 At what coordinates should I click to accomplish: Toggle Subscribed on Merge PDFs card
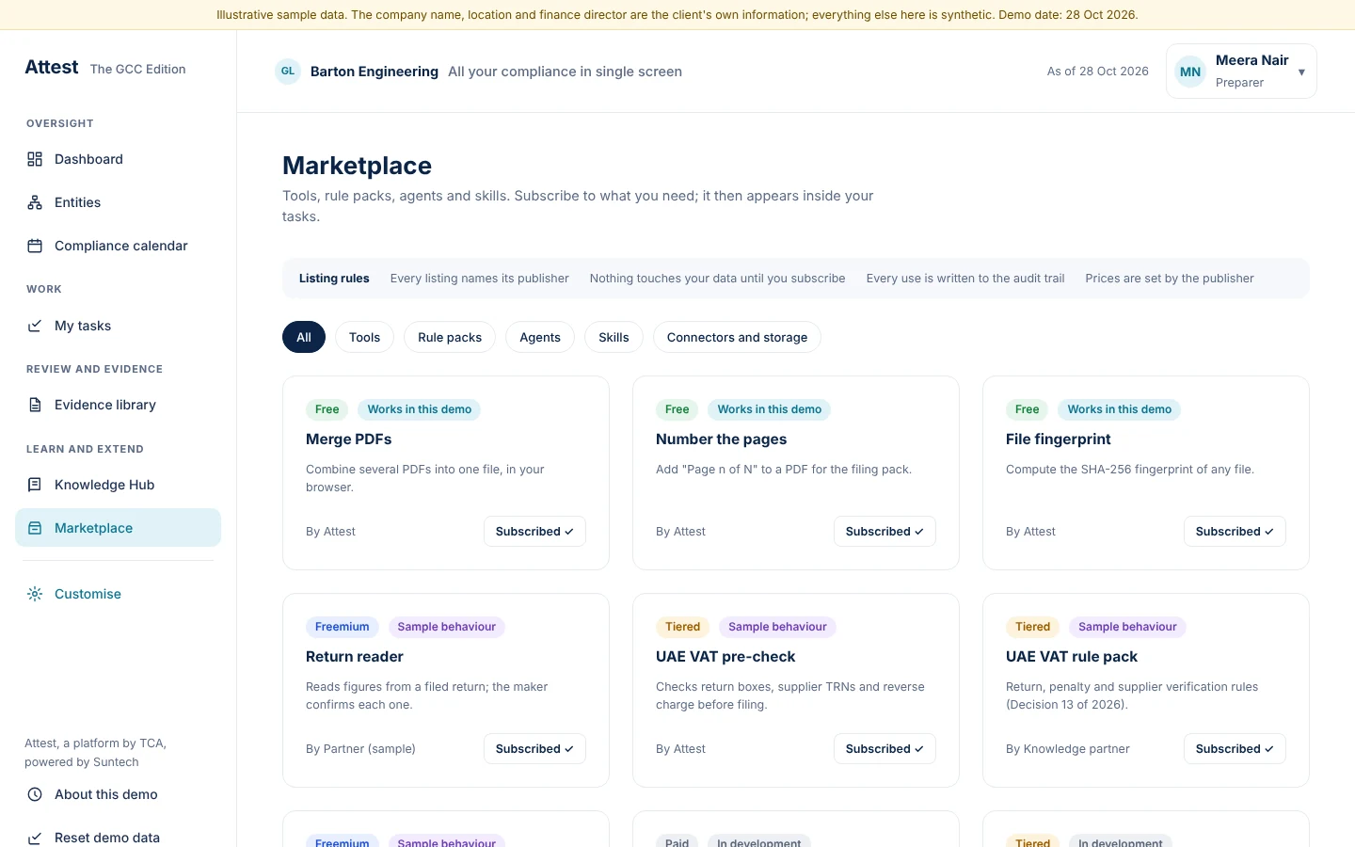click(x=534, y=532)
